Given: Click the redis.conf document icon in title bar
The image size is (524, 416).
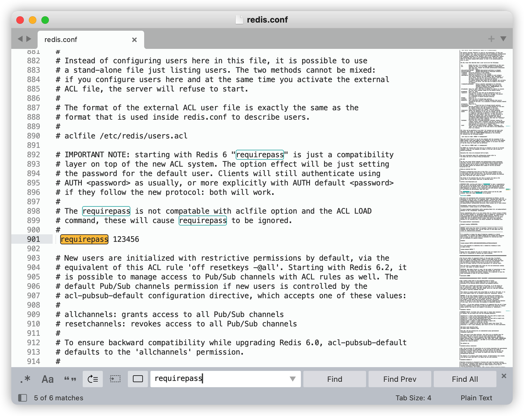Looking at the screenshot, I should tap(239, 20).
